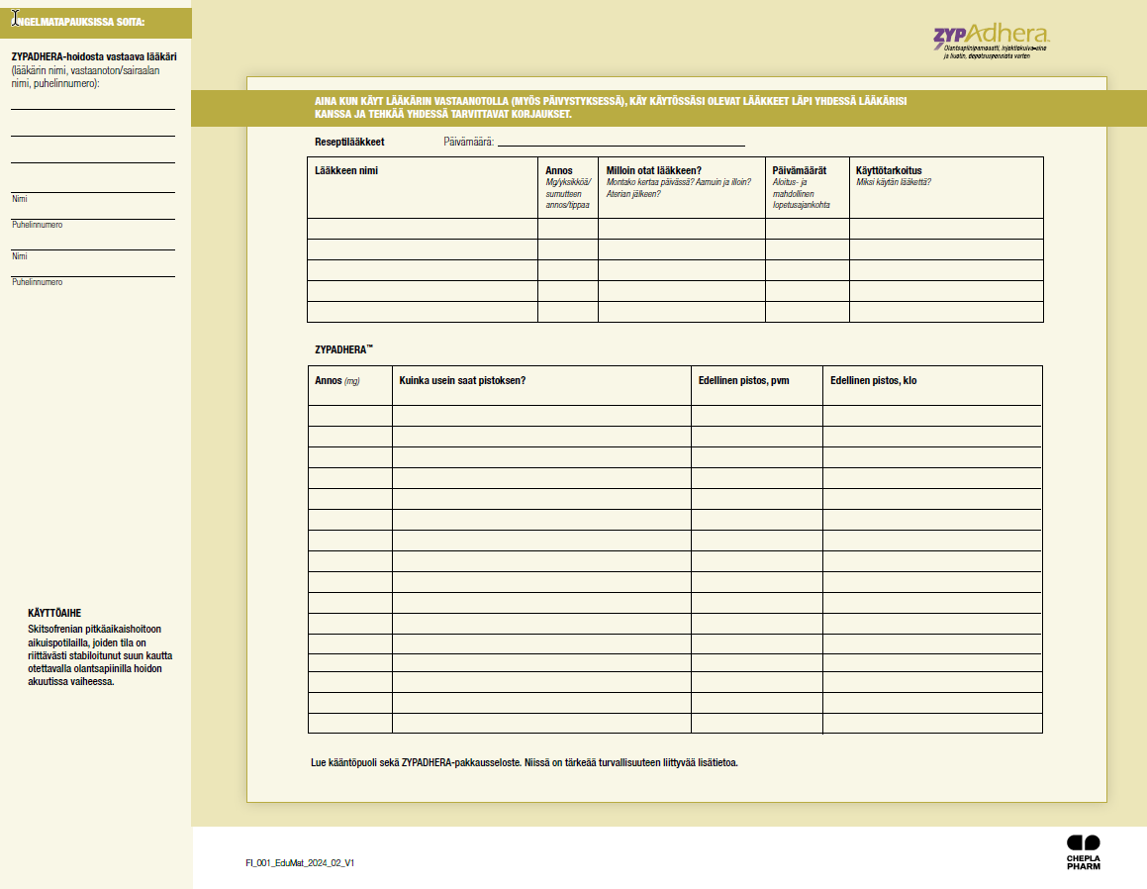This screenshot has width=1147, height=889.
Task: Click the 'Skitsofrenian pitkäaikaishoitoon' paragraph
Action: point(100,654)
